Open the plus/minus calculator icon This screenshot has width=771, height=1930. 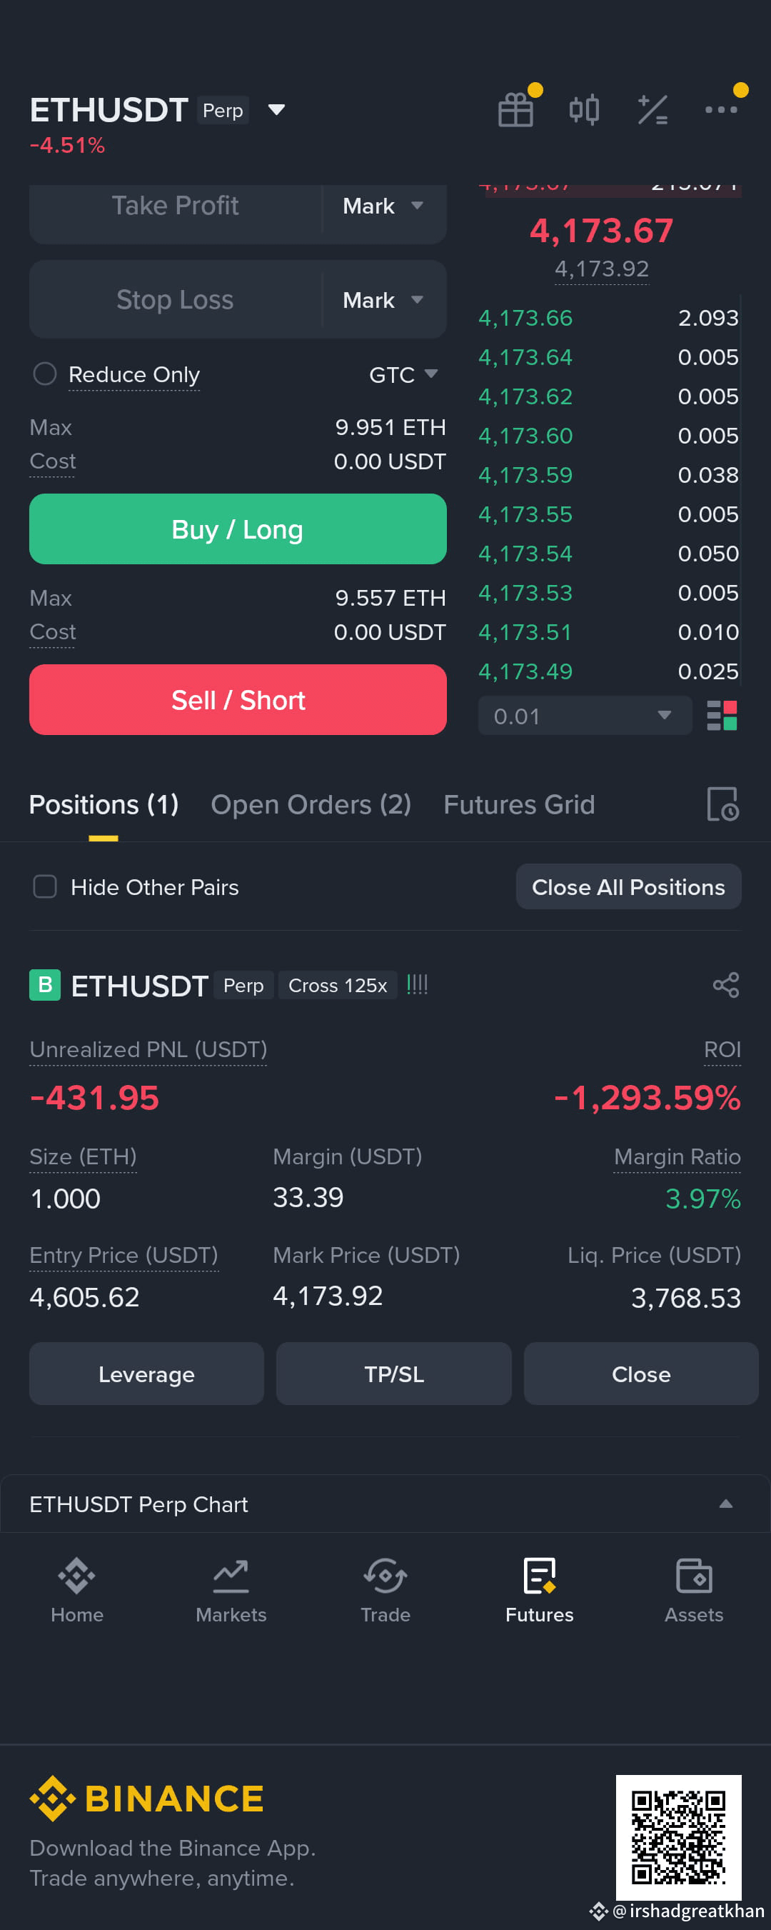[x=652, y=110]
